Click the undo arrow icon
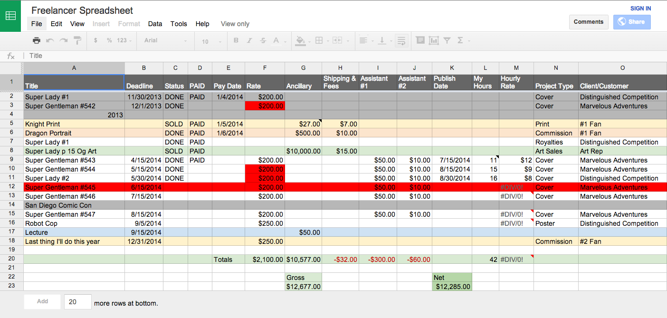Image resolution: width=667 pixels, height=318 pixels. [x=50, y=41]
